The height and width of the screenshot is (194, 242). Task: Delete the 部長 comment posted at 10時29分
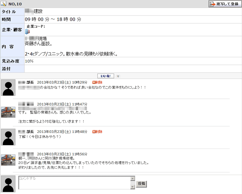tap(97, 82)
